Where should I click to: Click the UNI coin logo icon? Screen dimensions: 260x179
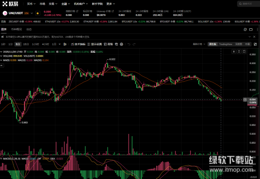5,13
